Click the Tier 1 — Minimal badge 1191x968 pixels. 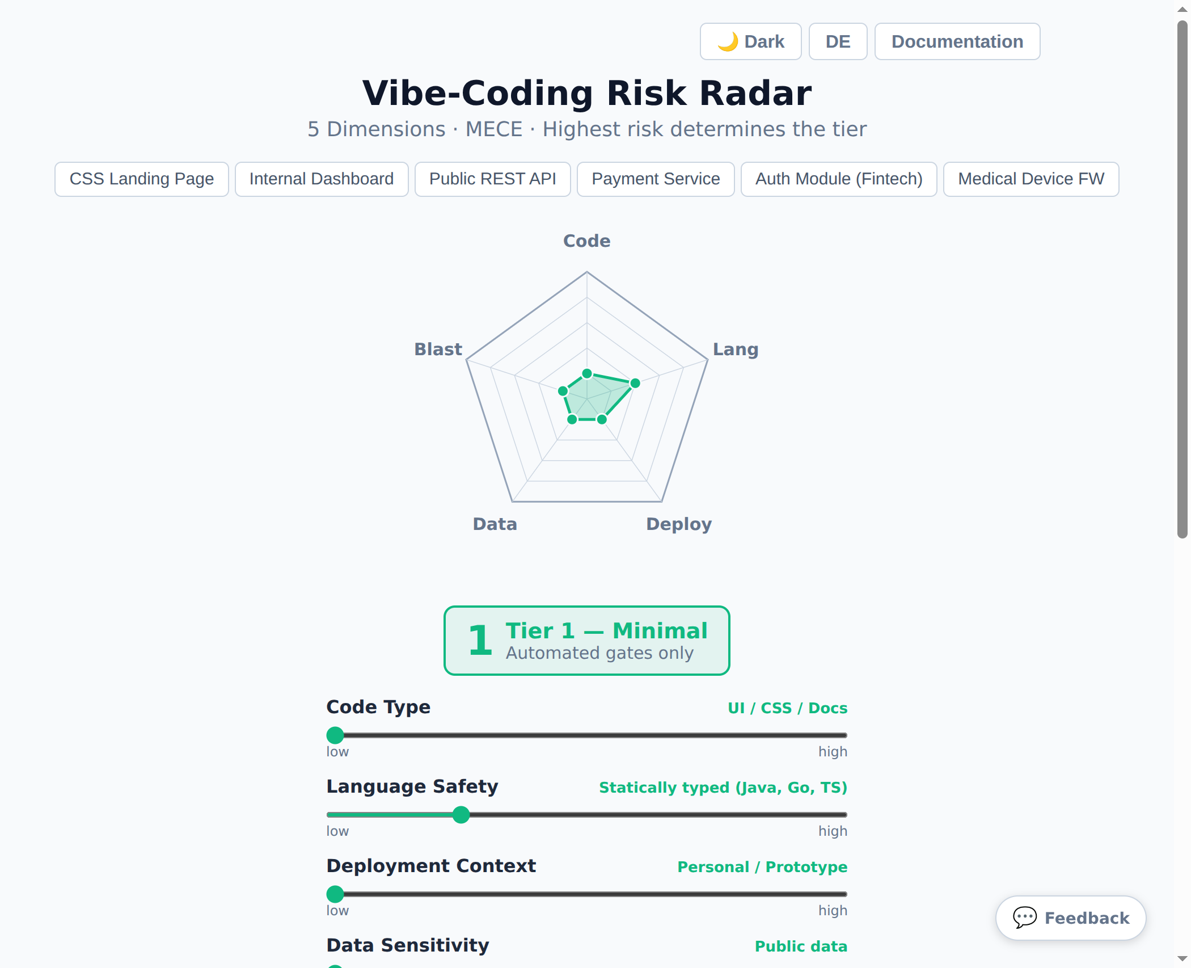pyautogui.click(x=586, y=640)
